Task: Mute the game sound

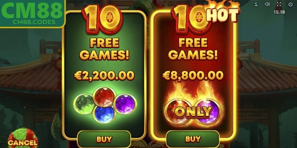Action: (x=267, y=4)
